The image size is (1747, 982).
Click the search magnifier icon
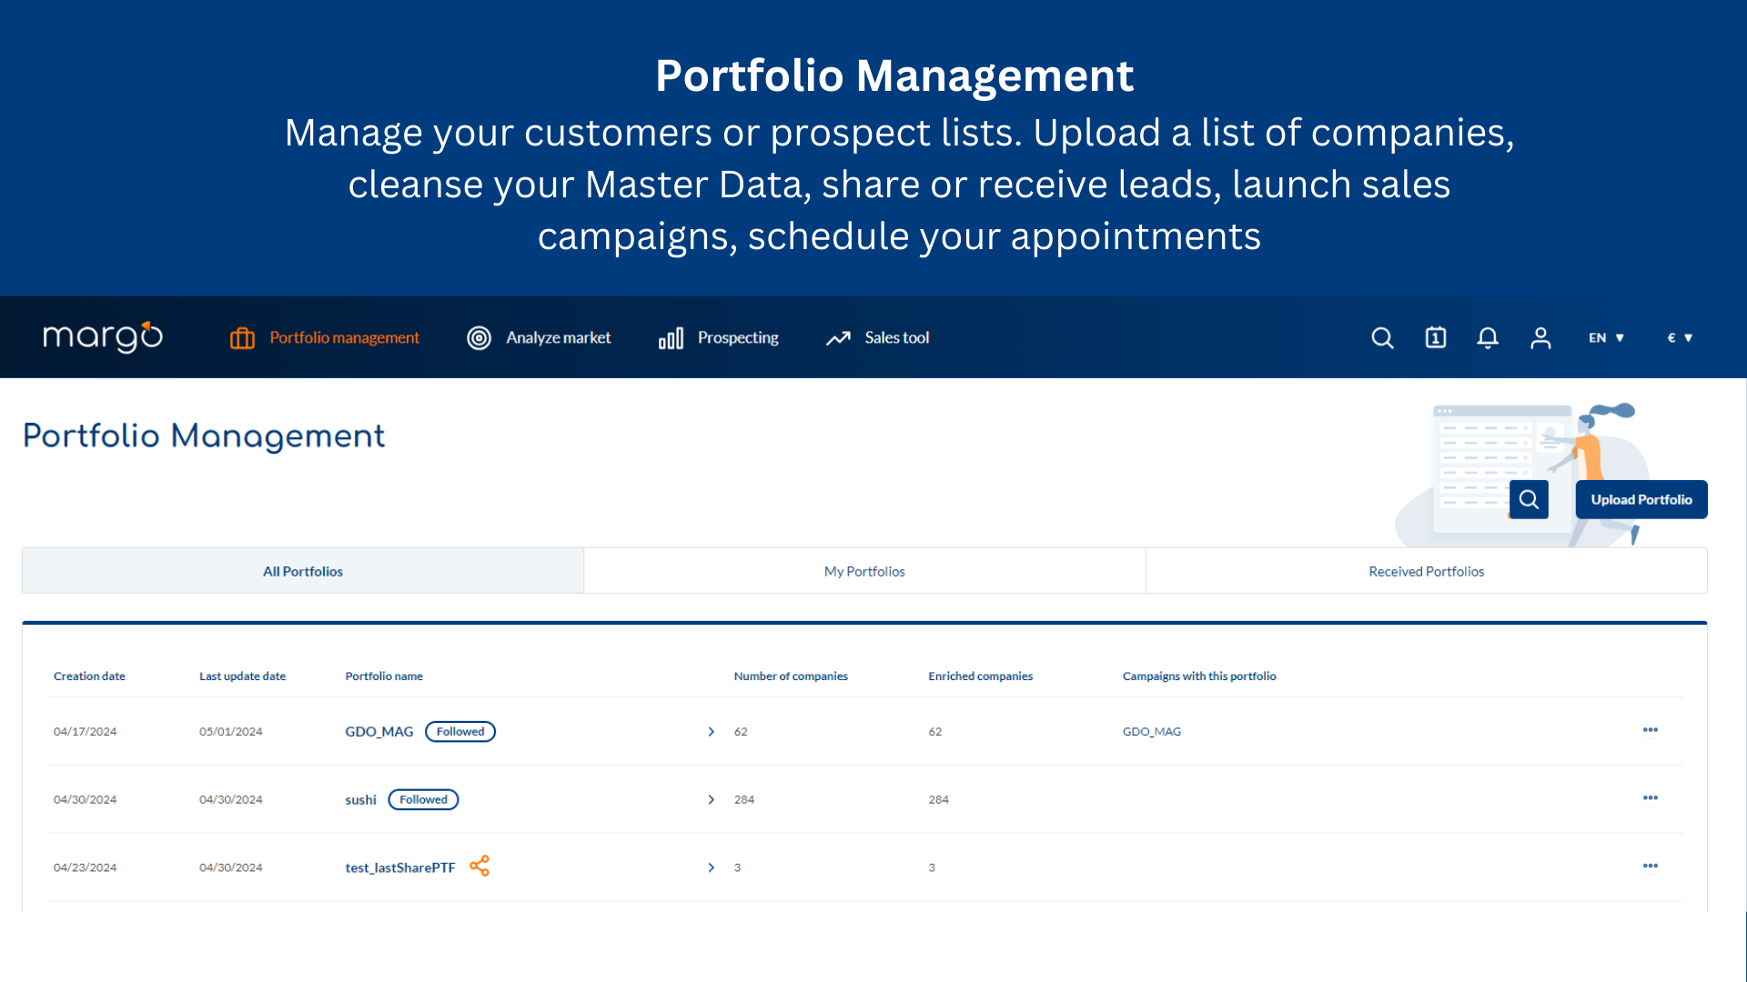coord(1383,337)
